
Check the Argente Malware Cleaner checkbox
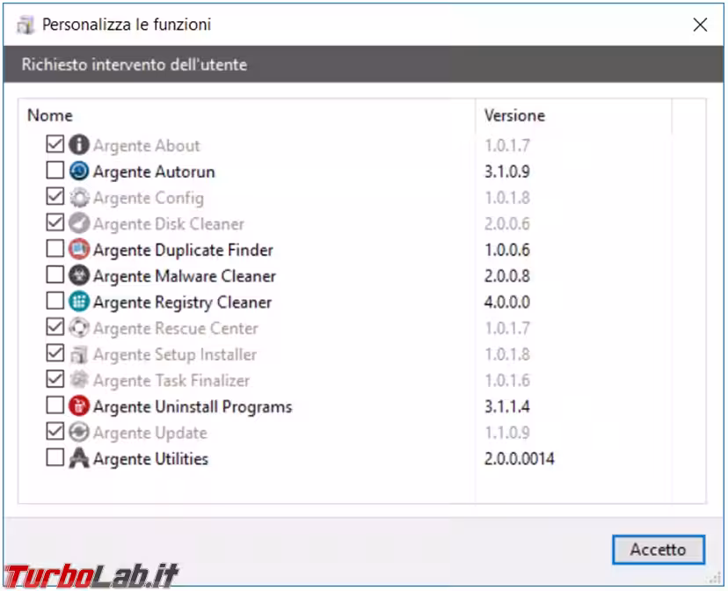pyautogui.click(x=55, y=274)
